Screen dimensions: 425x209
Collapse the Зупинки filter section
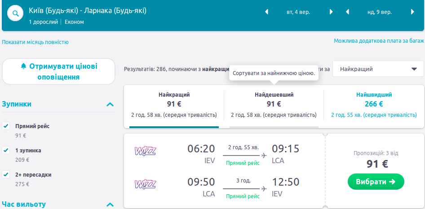110,104
